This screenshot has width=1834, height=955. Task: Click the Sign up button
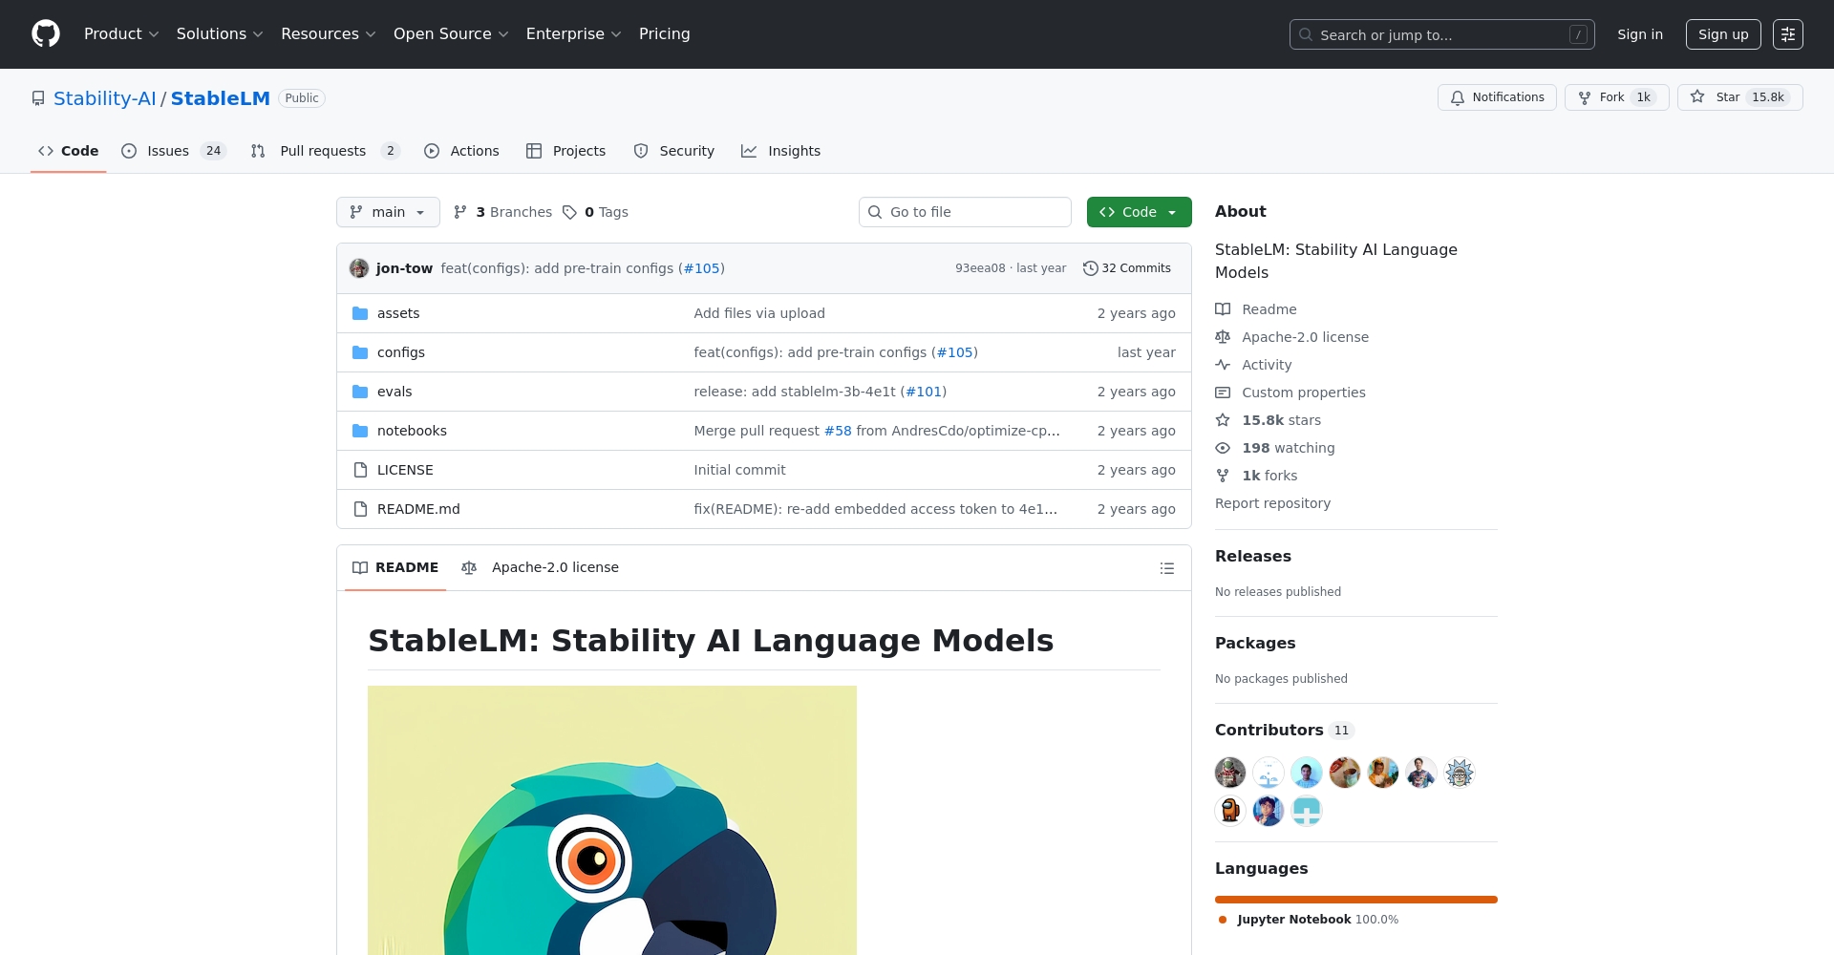(x=1723, y=34)
